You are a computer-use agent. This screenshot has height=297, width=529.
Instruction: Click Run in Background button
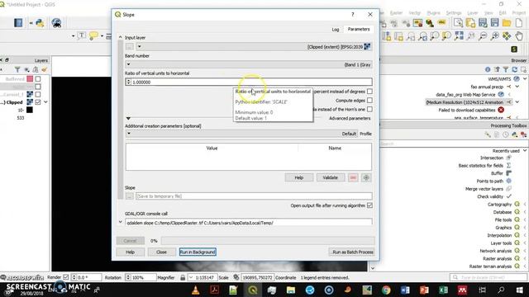(198, 252)
